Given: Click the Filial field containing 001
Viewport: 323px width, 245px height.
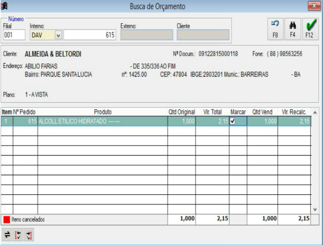Looking at the screenshot, I should point(14,35).
